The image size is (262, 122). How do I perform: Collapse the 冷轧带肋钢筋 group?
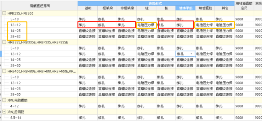4,100
